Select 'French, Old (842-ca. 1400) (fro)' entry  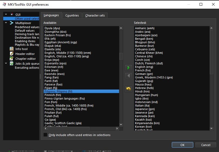point(82,109)
